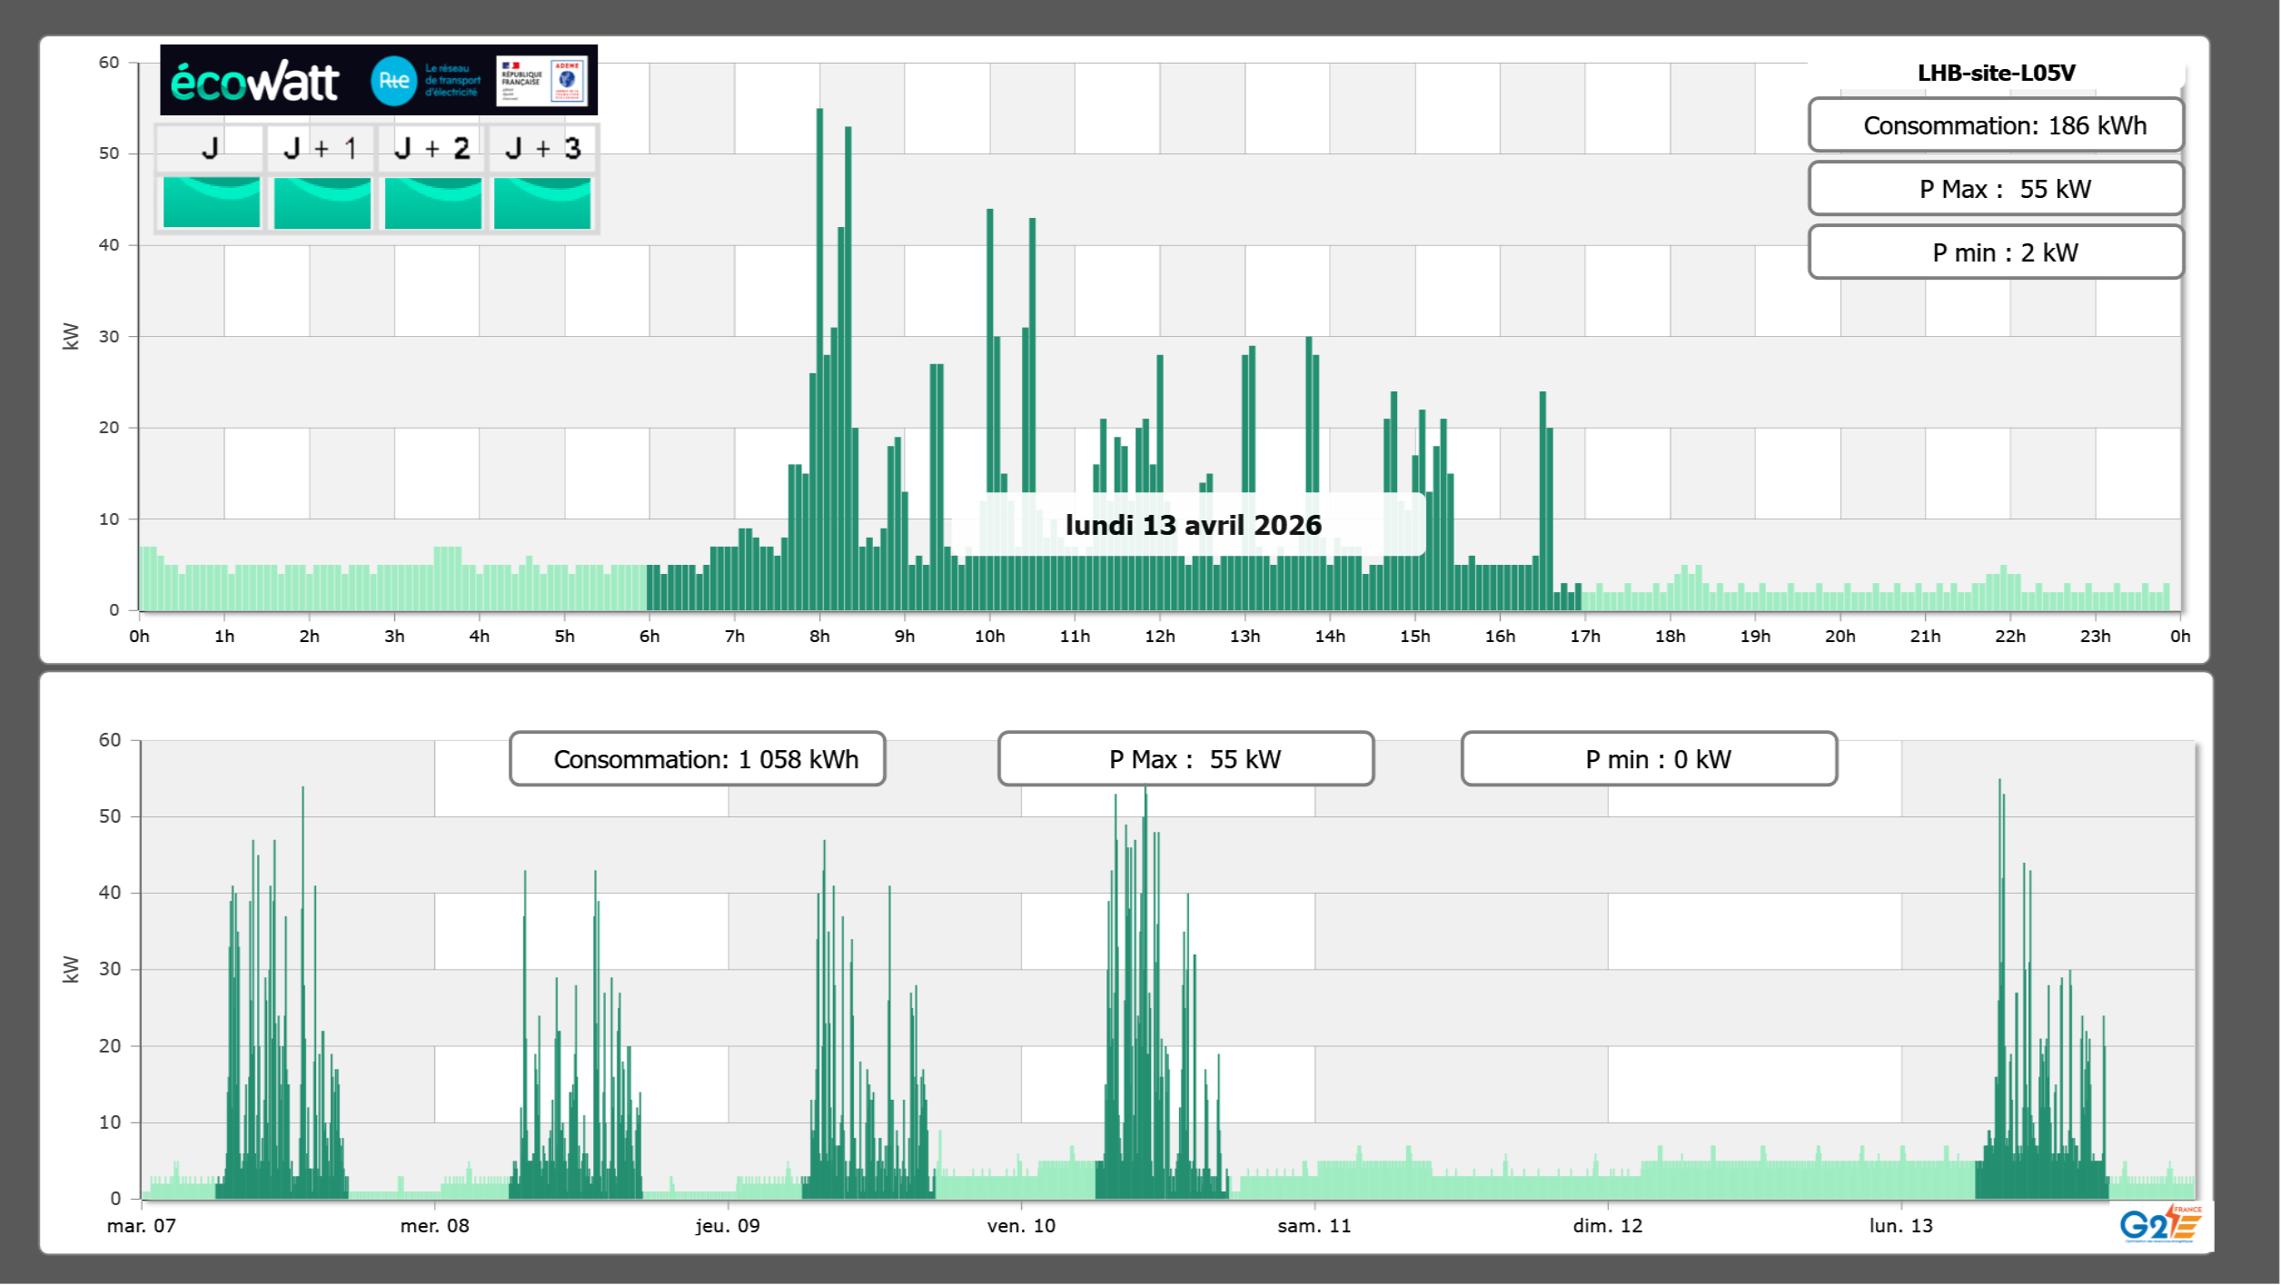2281x1285 pixels.
Task: Select the J + 3 forecast wave icon
Action: tap(542, 202)
